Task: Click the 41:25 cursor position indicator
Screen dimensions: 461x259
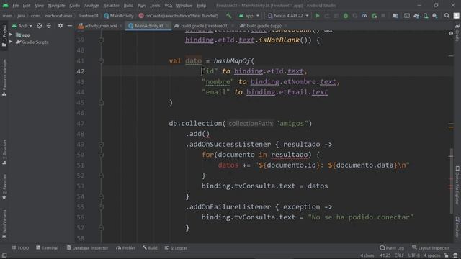Action: (385, 255)
